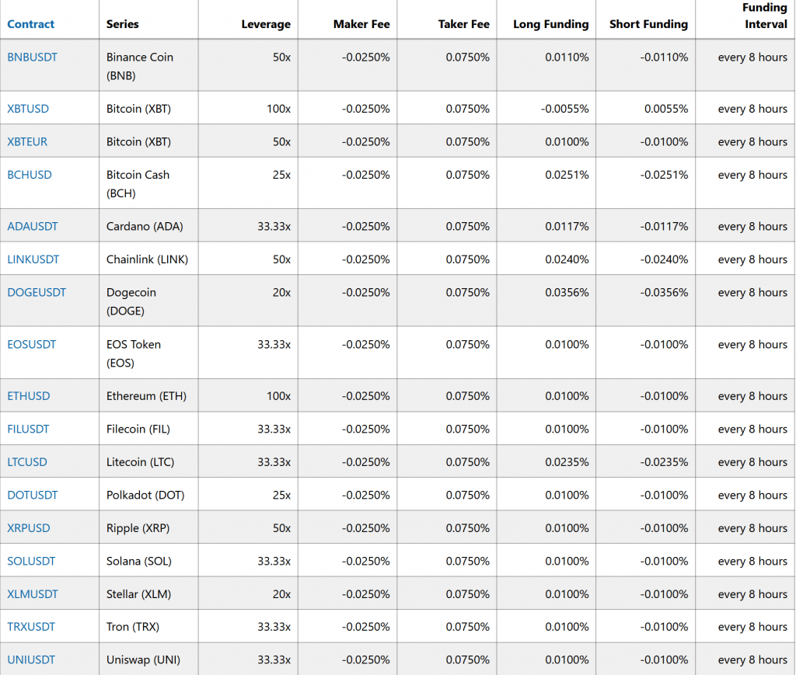
Task: Select the DOTUSDT contract link
Action: click(x=33, y=495)
